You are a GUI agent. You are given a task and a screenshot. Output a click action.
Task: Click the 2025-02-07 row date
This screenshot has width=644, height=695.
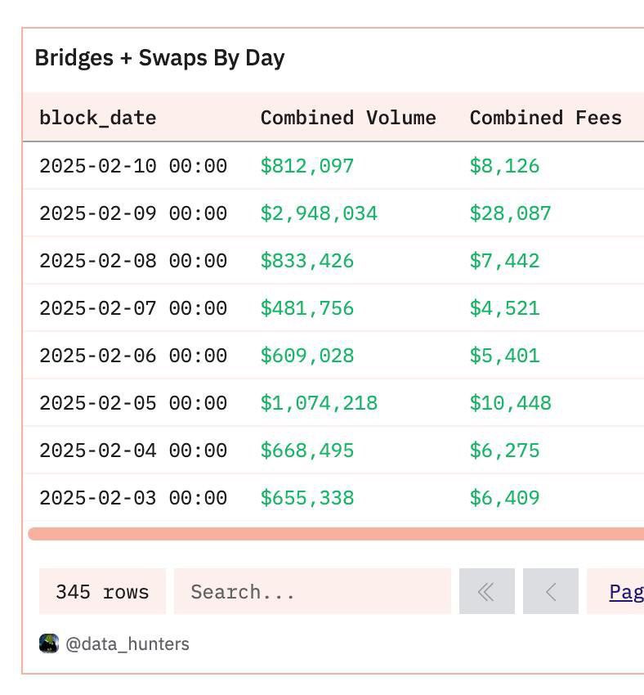[133, 308]
